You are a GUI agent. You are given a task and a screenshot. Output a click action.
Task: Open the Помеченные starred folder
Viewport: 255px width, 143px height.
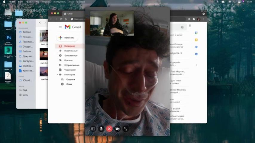(x=71, y=51)
